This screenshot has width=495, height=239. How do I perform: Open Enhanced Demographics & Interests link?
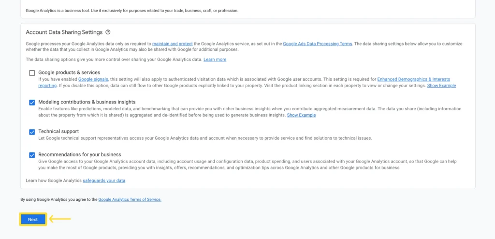(414, 79)
